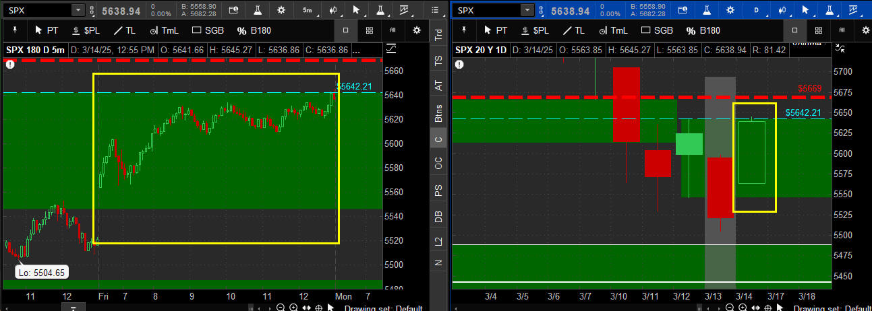Click the $PL button in right chart
Screen dimensions: 872x311
pos(531,30)
